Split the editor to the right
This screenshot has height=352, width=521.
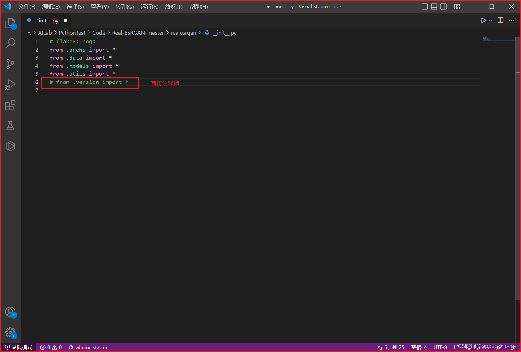pyautogui.click(x=500, y=20)
